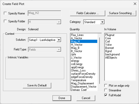Select Mag_B quantity
Image resolution: width=139 pixels, height=104 pixels.
click(x=84, y=48)
